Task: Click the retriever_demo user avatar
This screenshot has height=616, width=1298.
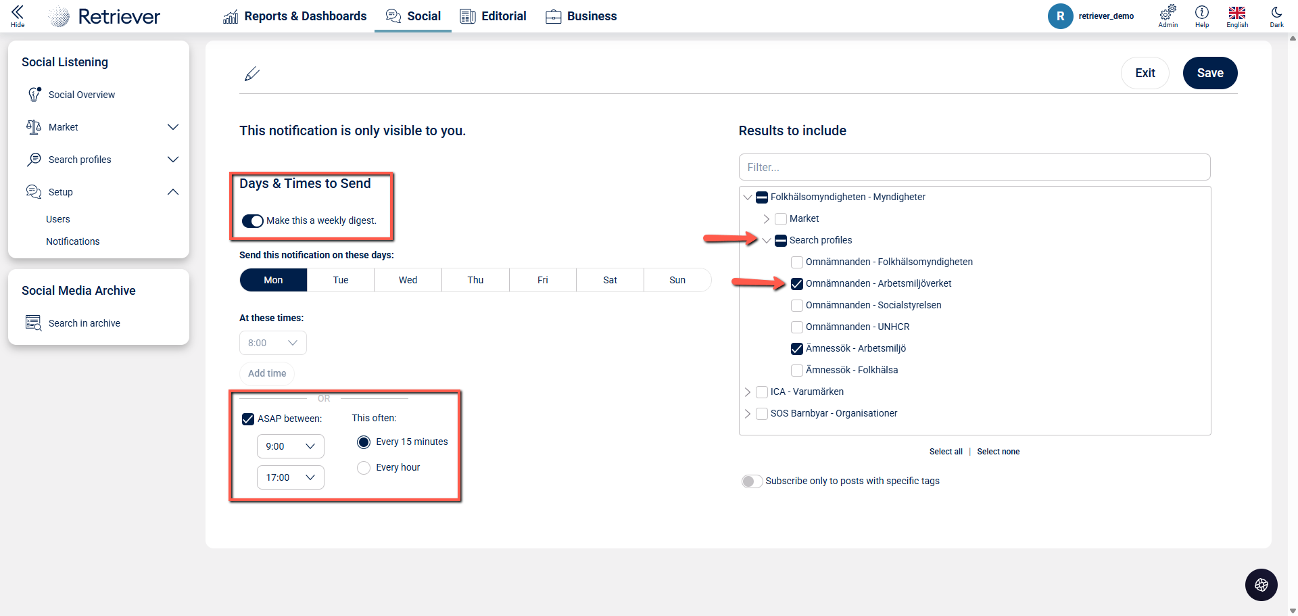Action: pos(1060,16)
